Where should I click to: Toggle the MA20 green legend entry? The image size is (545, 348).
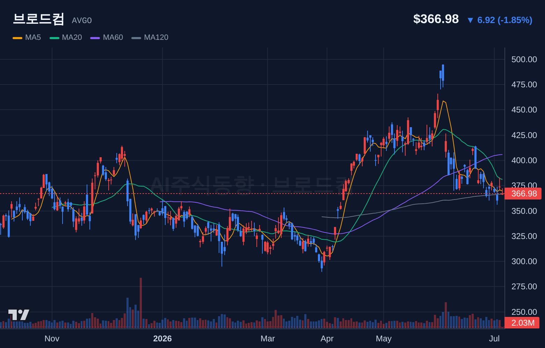66,37
